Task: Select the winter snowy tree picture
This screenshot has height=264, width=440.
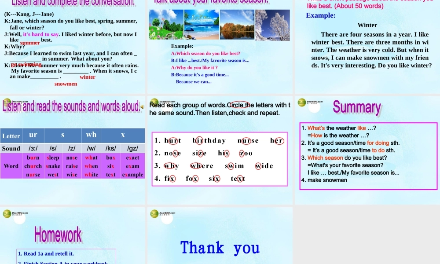Action: tap(274, 24)
